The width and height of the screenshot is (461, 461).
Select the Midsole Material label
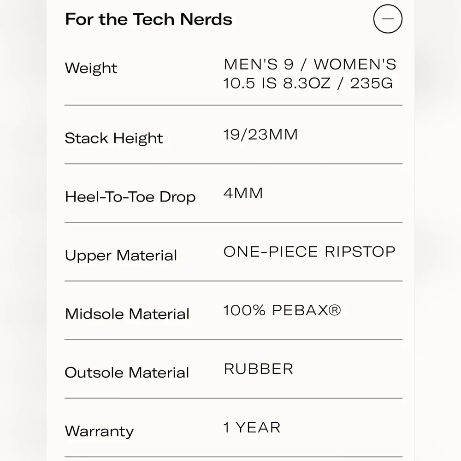pos(127,313)
